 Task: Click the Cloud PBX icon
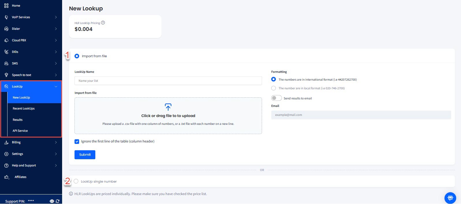pyautogui.click(x=6, y=40)
